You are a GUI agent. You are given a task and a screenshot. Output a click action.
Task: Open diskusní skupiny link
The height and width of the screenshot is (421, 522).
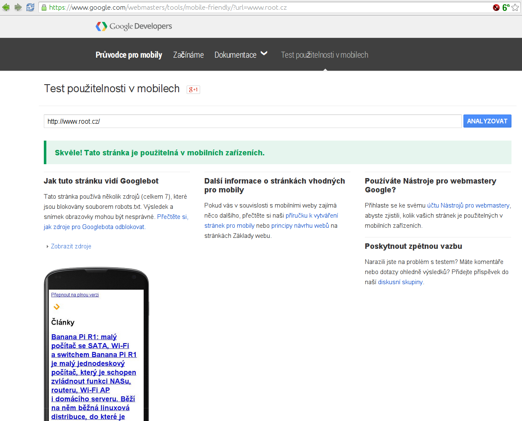400,282
